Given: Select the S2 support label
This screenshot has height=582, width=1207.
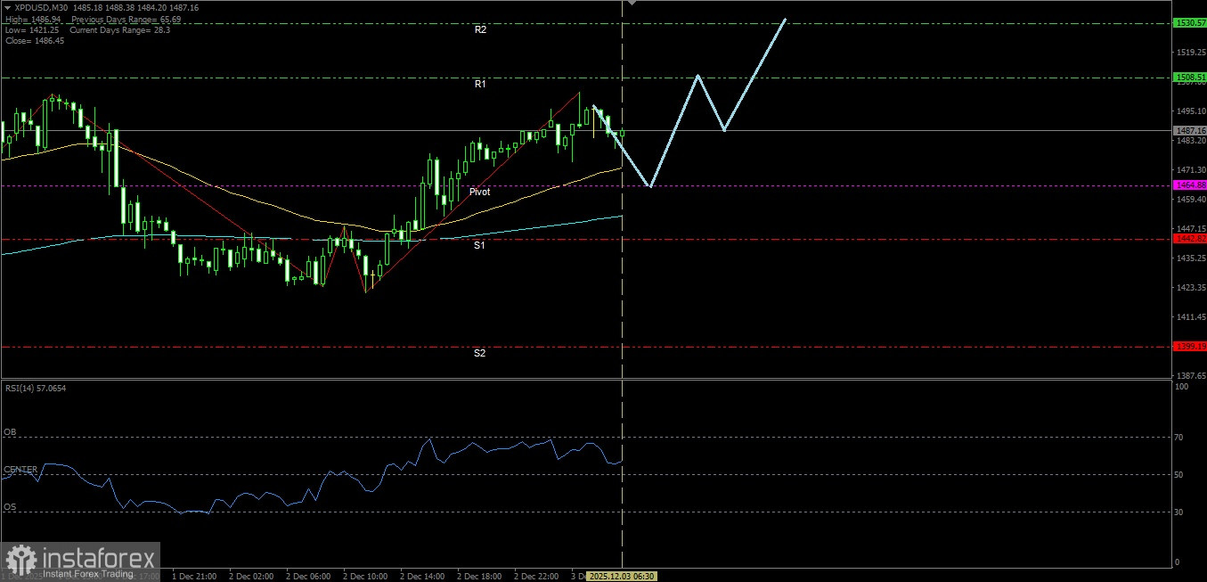Looking at the screenshot, I should [x=480, y=353].
